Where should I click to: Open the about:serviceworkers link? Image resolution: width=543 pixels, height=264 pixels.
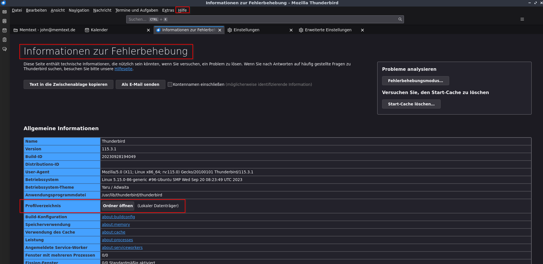click(x=122, y=248)
